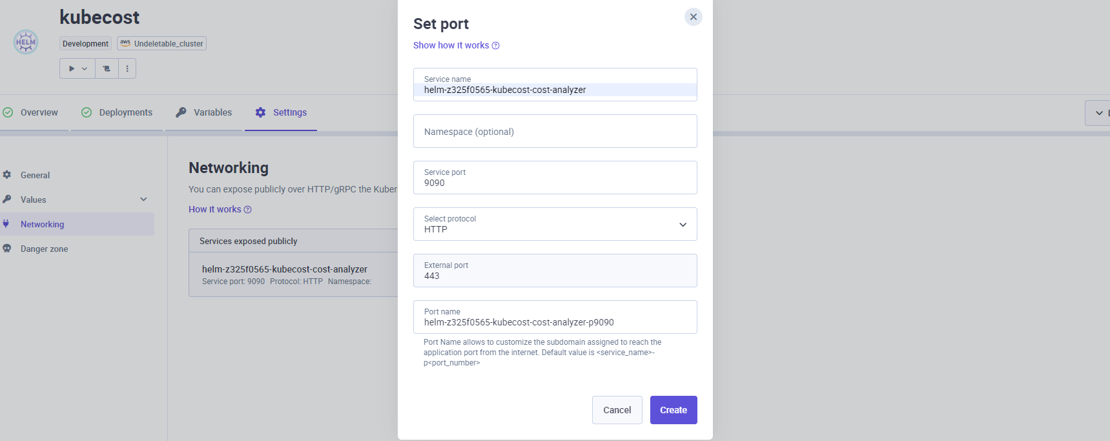The height and width of the screenshot is (441, 1110).
Task: Open the logs scroll icon button
Action: 107,68
